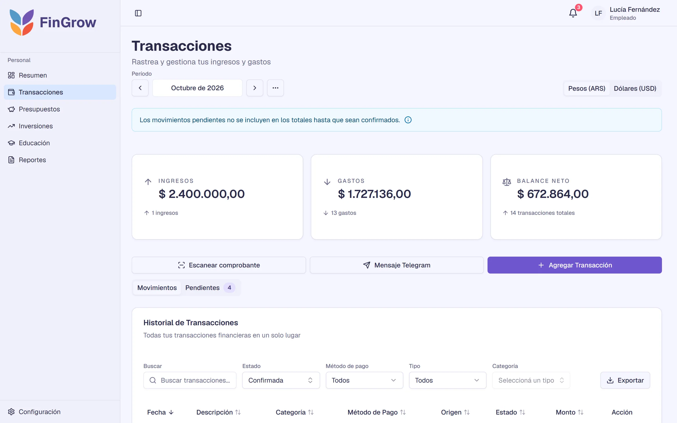The height and width of the screenshot is (423, 677).
Task: Click the Configuración gear icon
Action: pyautogui.click(x=11, y=412)
